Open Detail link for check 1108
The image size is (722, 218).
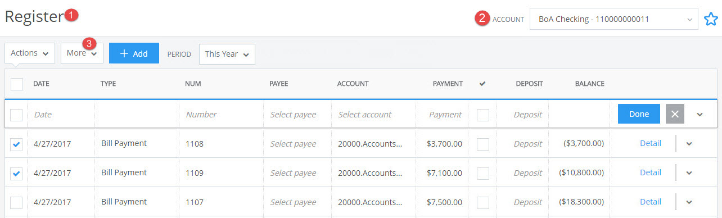[x=651, y=143]
